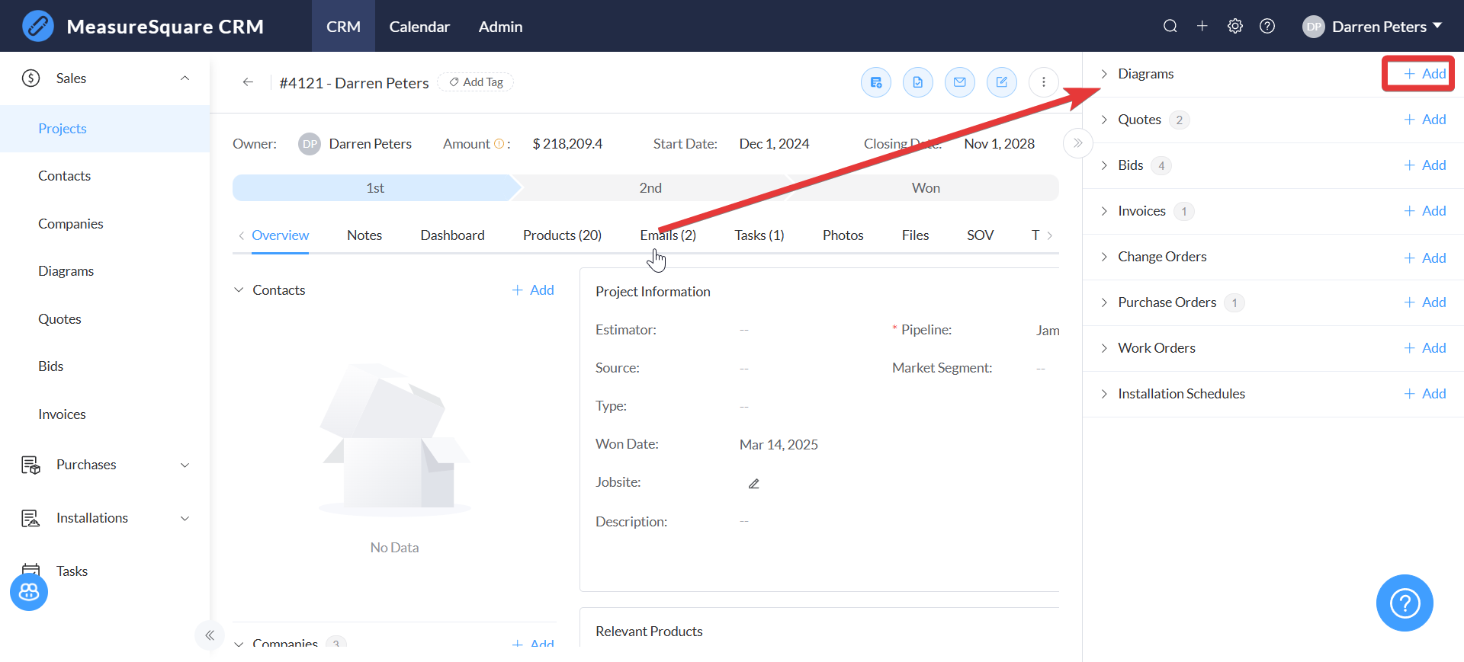This screenshot has height=662, width=1464.
Task: Switch to the Photos tab
Action: click(x=843, y=235)
